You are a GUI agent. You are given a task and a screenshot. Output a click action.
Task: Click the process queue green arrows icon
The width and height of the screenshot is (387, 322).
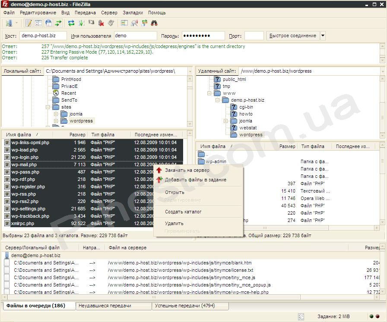click(82, 23)
